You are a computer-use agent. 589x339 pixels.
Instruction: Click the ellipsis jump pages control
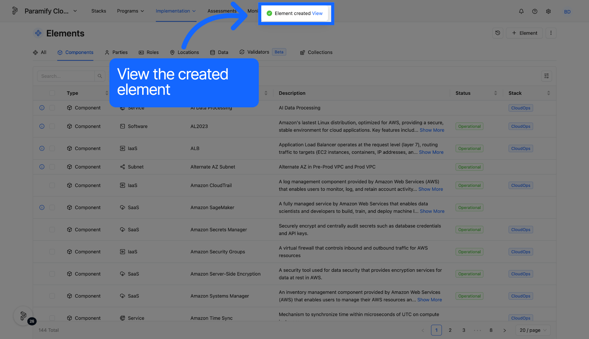[x=477, y=330]
